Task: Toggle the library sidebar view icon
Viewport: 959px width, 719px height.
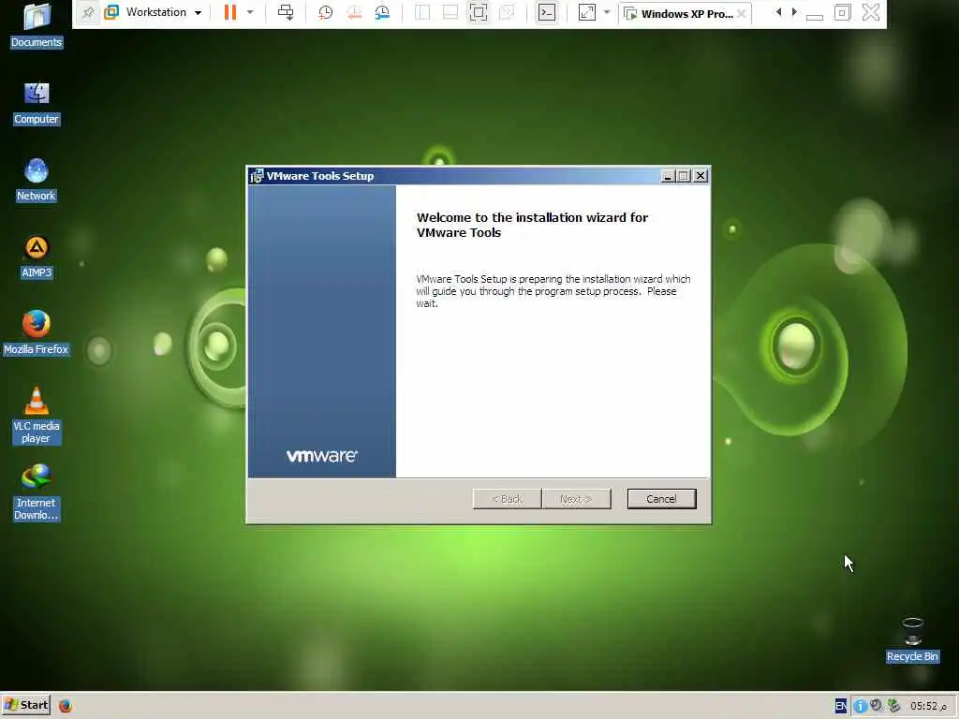Action: (422, 12)
